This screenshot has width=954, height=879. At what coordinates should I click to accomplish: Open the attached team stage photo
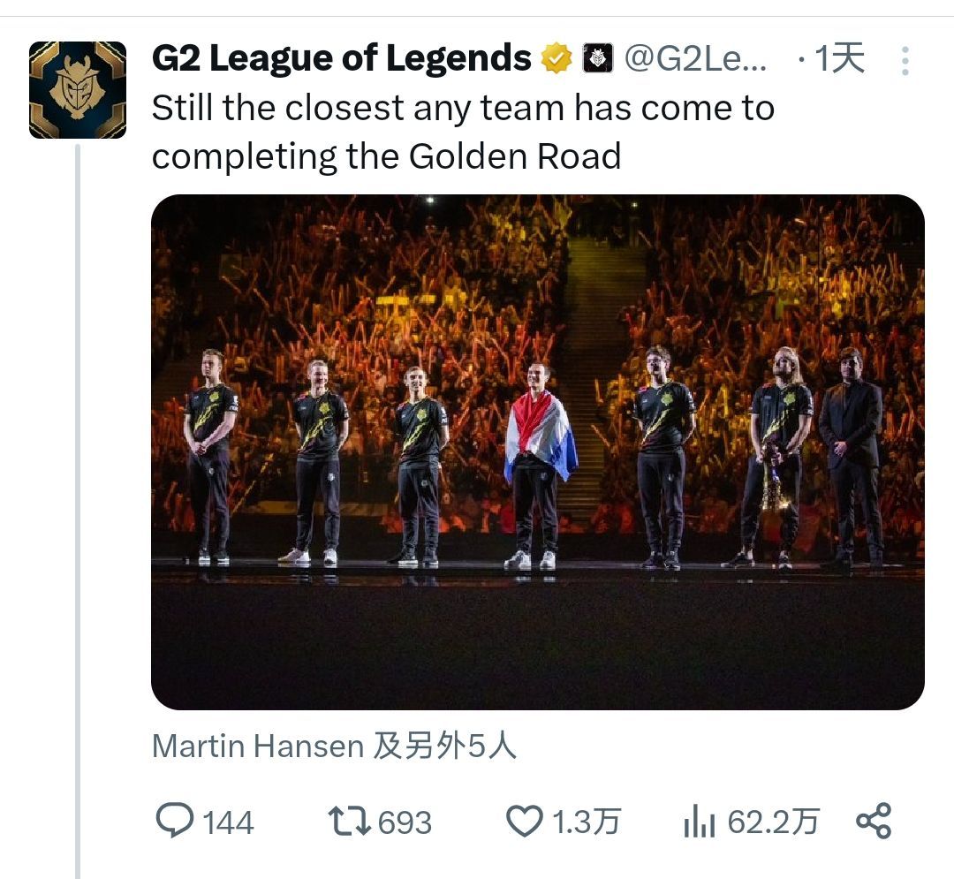pyautogui.click(x=537, y=451)
